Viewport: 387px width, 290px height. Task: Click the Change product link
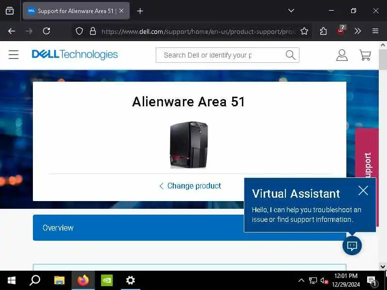click(x=190, y=186)
